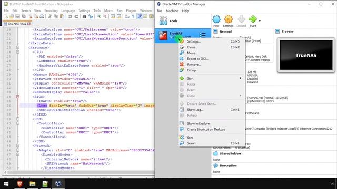The width and height of the screenshot is (337, 189).
Task: Choose Search in the context menu
Action: pos(212,143)
